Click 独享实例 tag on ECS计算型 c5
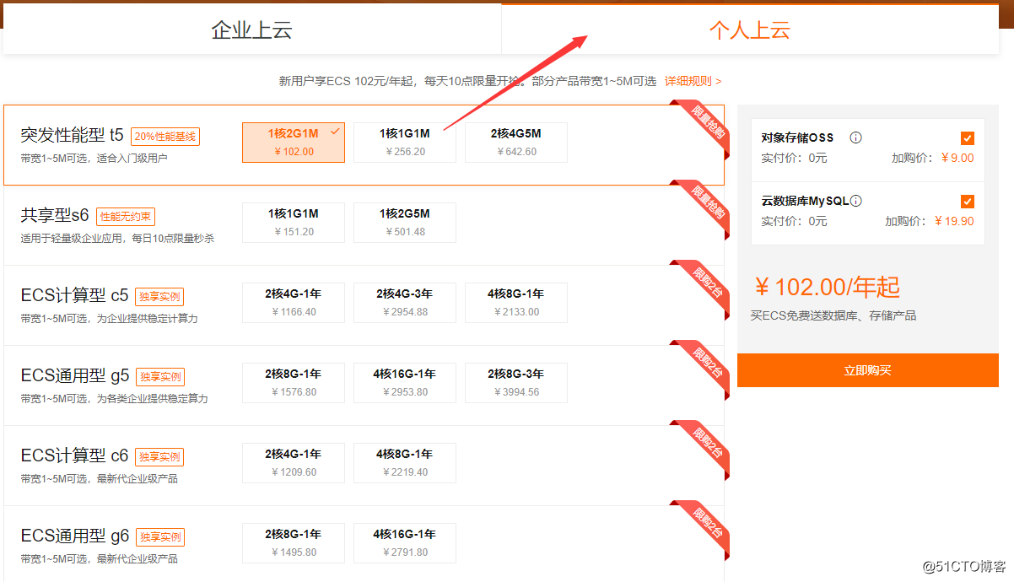Viewport: 1014px width, 582px height. (x=159, y=297)
